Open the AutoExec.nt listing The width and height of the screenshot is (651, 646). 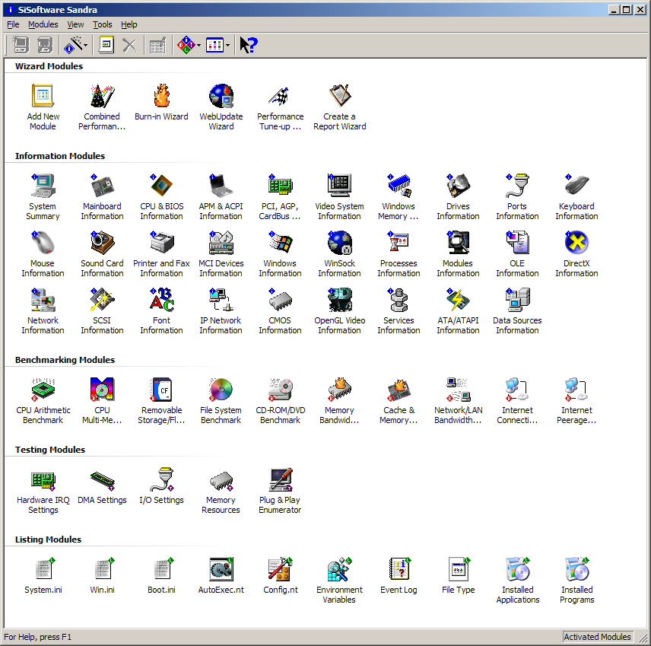(x=221, y=575)
